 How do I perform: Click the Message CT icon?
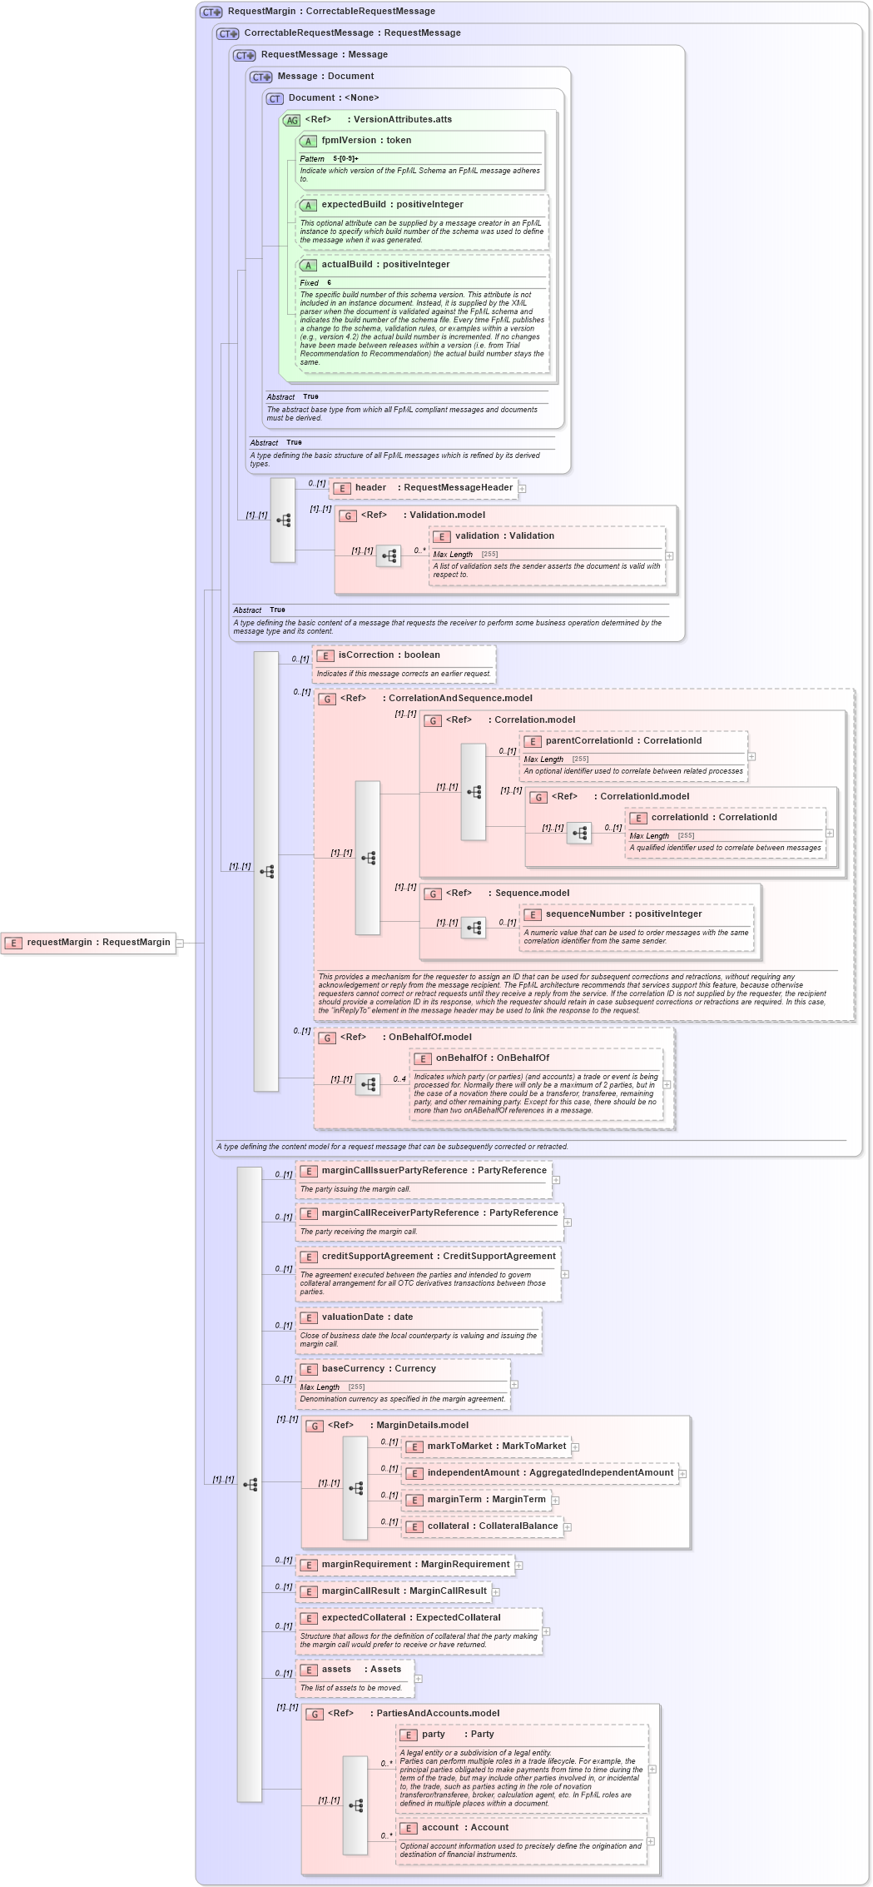(261, 77)
